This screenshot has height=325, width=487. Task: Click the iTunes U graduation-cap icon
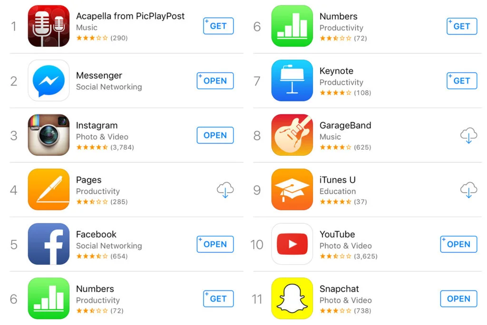click(x=292, y=190)
